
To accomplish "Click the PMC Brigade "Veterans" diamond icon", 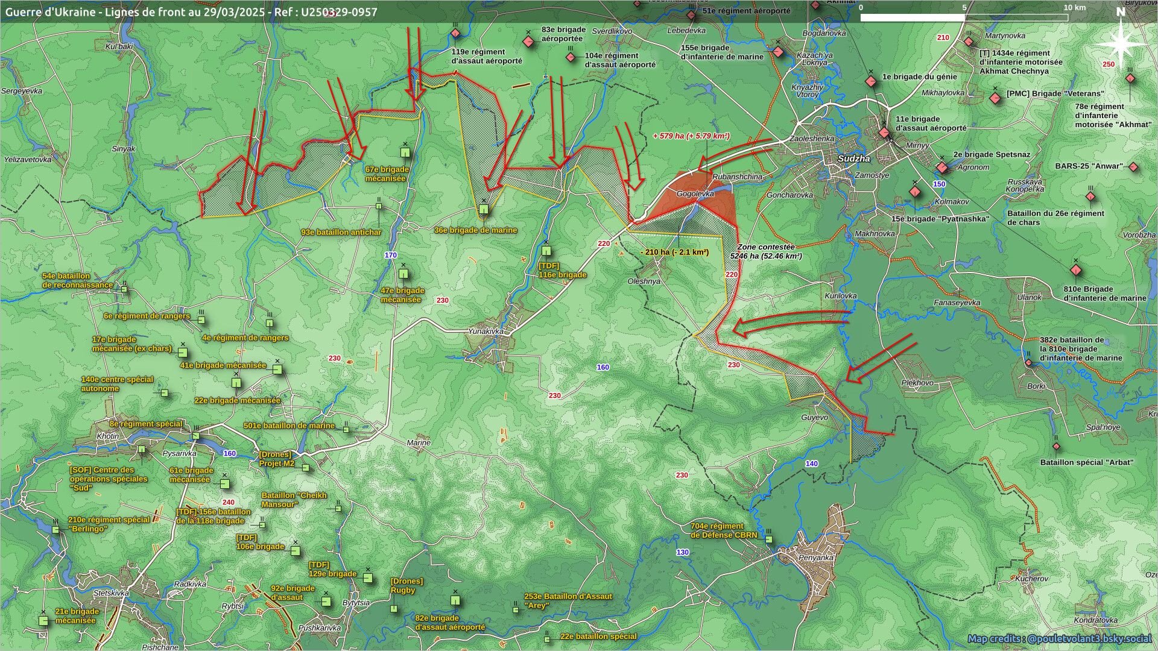I will [x=995, y=98].
